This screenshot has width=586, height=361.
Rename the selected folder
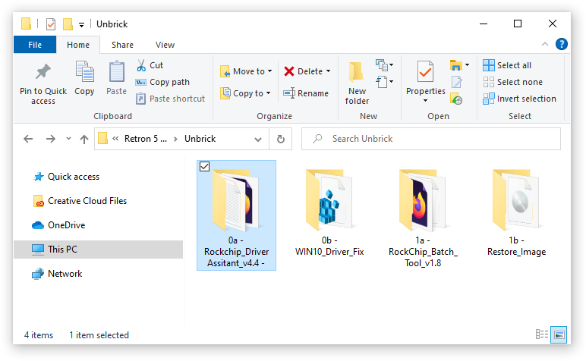(306, 93)
